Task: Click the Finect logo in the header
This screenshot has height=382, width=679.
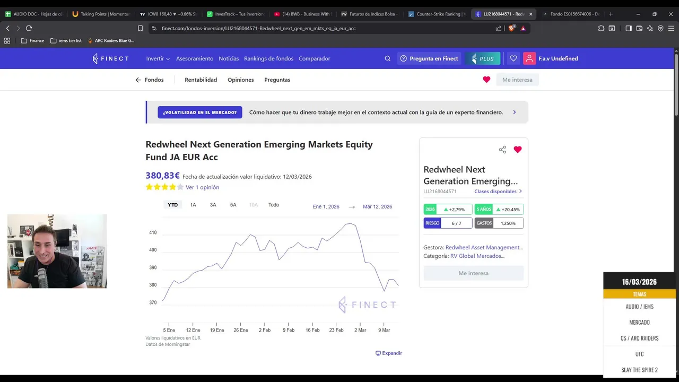Action: point(110,58)
